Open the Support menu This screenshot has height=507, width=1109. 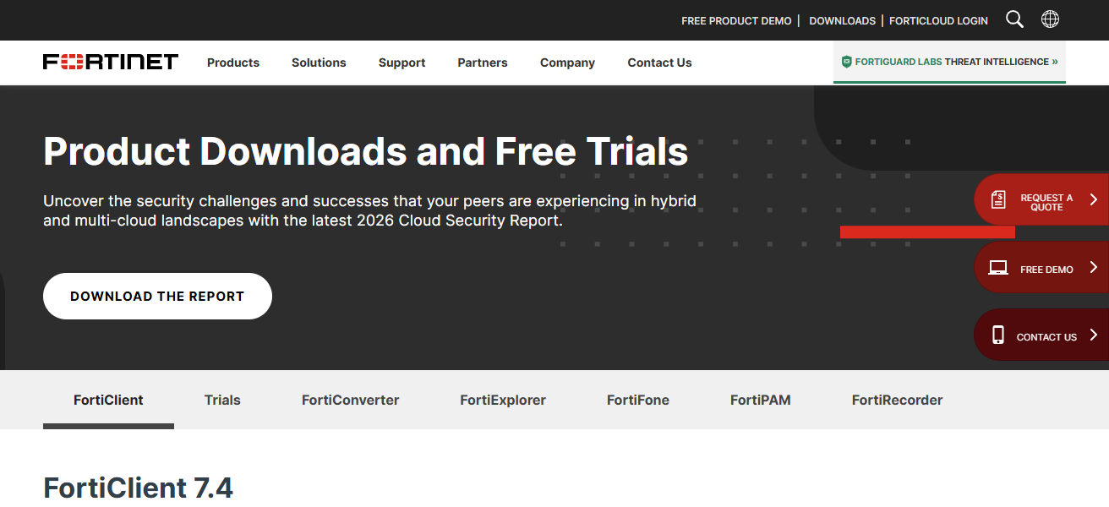[x=402, y=63]
